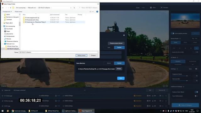Toggle checkbox for 01 Север.jpg
Screen dimensions: 201x113
pos(3,96)
